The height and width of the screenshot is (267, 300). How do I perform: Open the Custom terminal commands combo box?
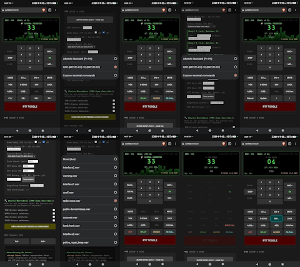click(x=201, y=26)
